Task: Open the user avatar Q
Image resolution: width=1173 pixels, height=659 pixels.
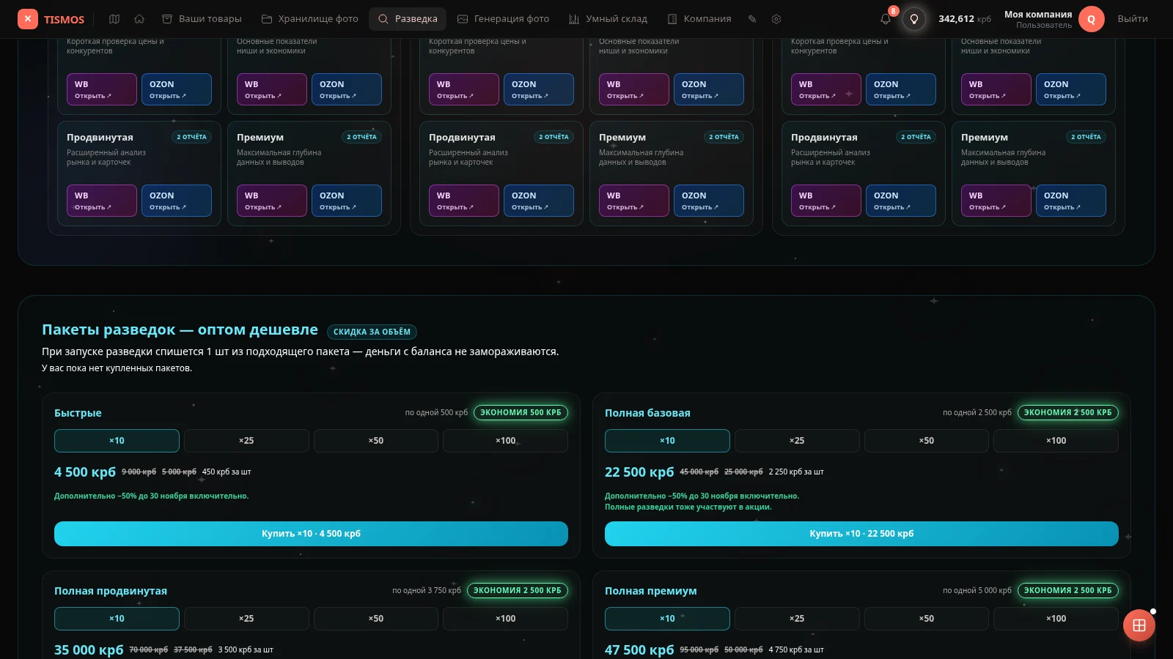Action: point(1091,19)
